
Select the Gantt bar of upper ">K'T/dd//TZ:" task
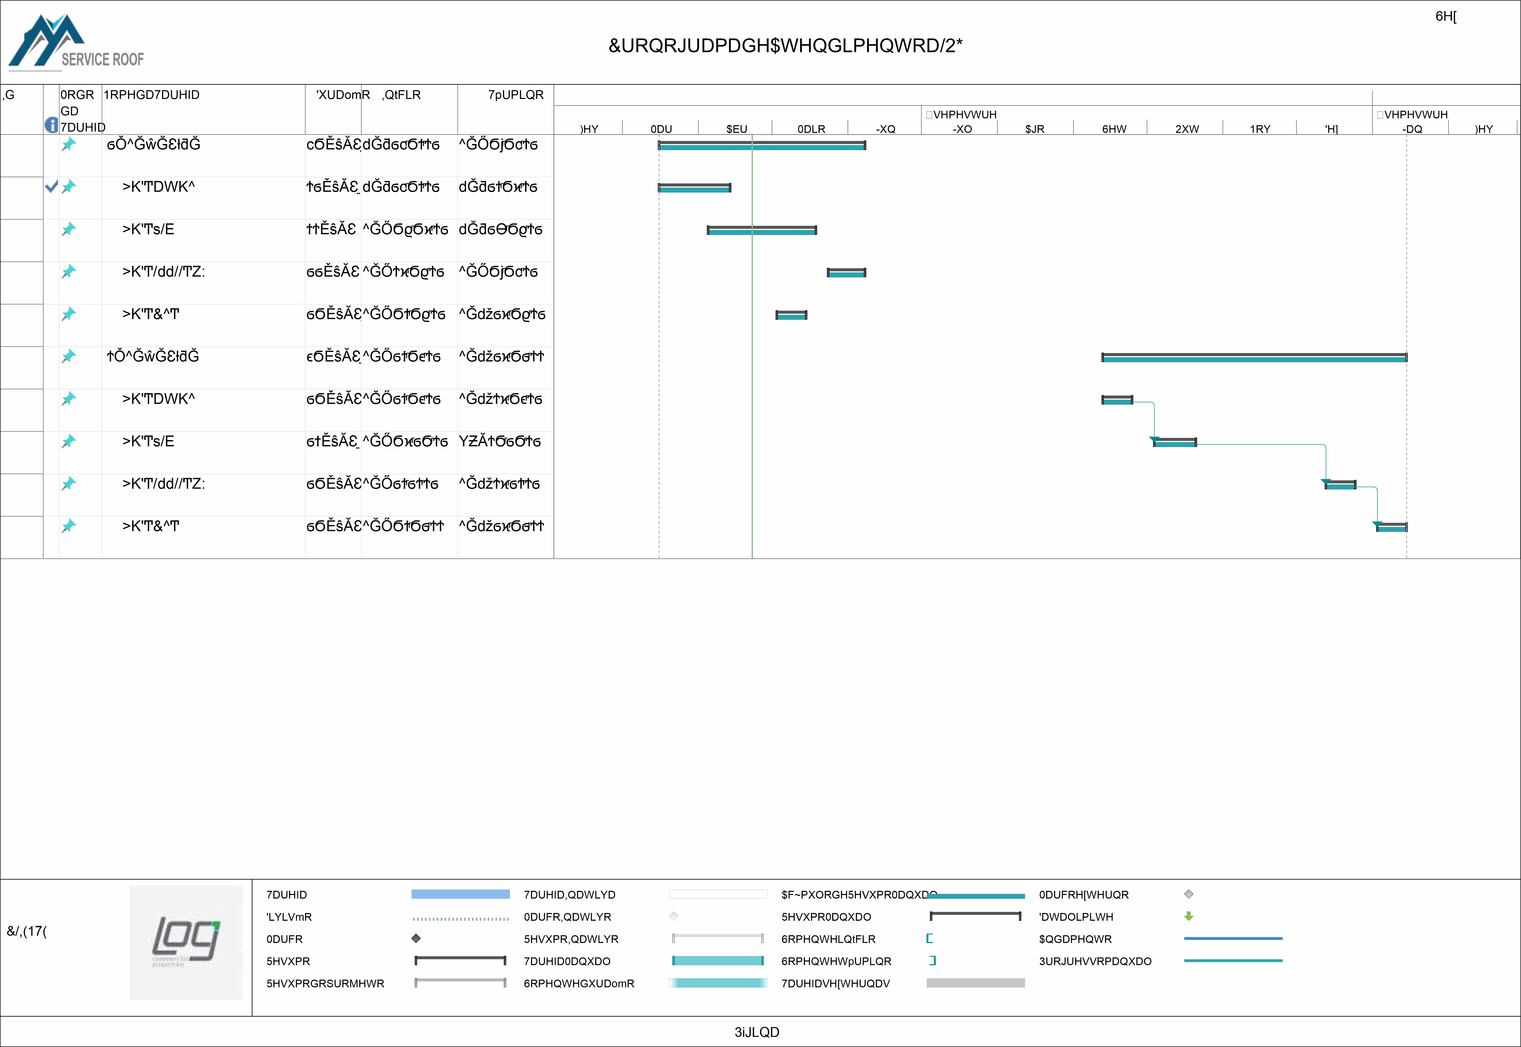pos(847,273)
